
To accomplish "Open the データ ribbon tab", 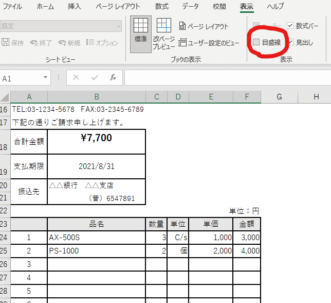I will (190, 6).
